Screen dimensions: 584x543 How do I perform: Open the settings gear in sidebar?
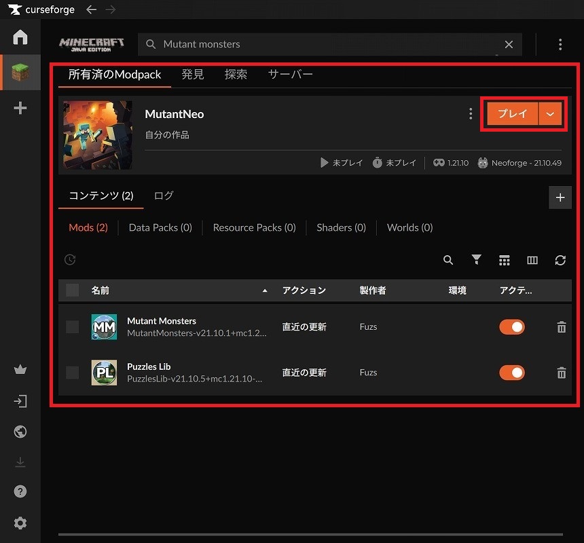tap(20, 523)
